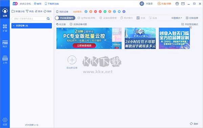
Task: Open the 设备 devices sidebar section
Action: (x=5, y=12)
